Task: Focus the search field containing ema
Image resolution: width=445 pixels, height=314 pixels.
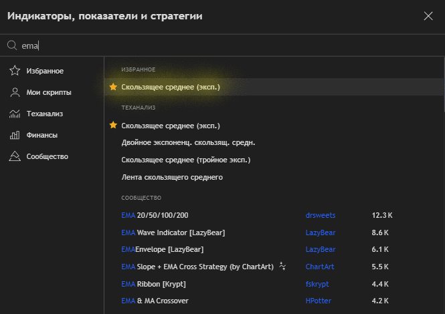Action: (x=222, y=45)
